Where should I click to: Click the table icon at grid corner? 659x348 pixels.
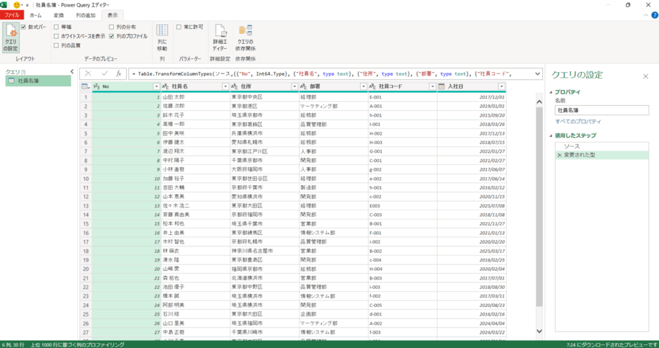click(x=86, y=86)
